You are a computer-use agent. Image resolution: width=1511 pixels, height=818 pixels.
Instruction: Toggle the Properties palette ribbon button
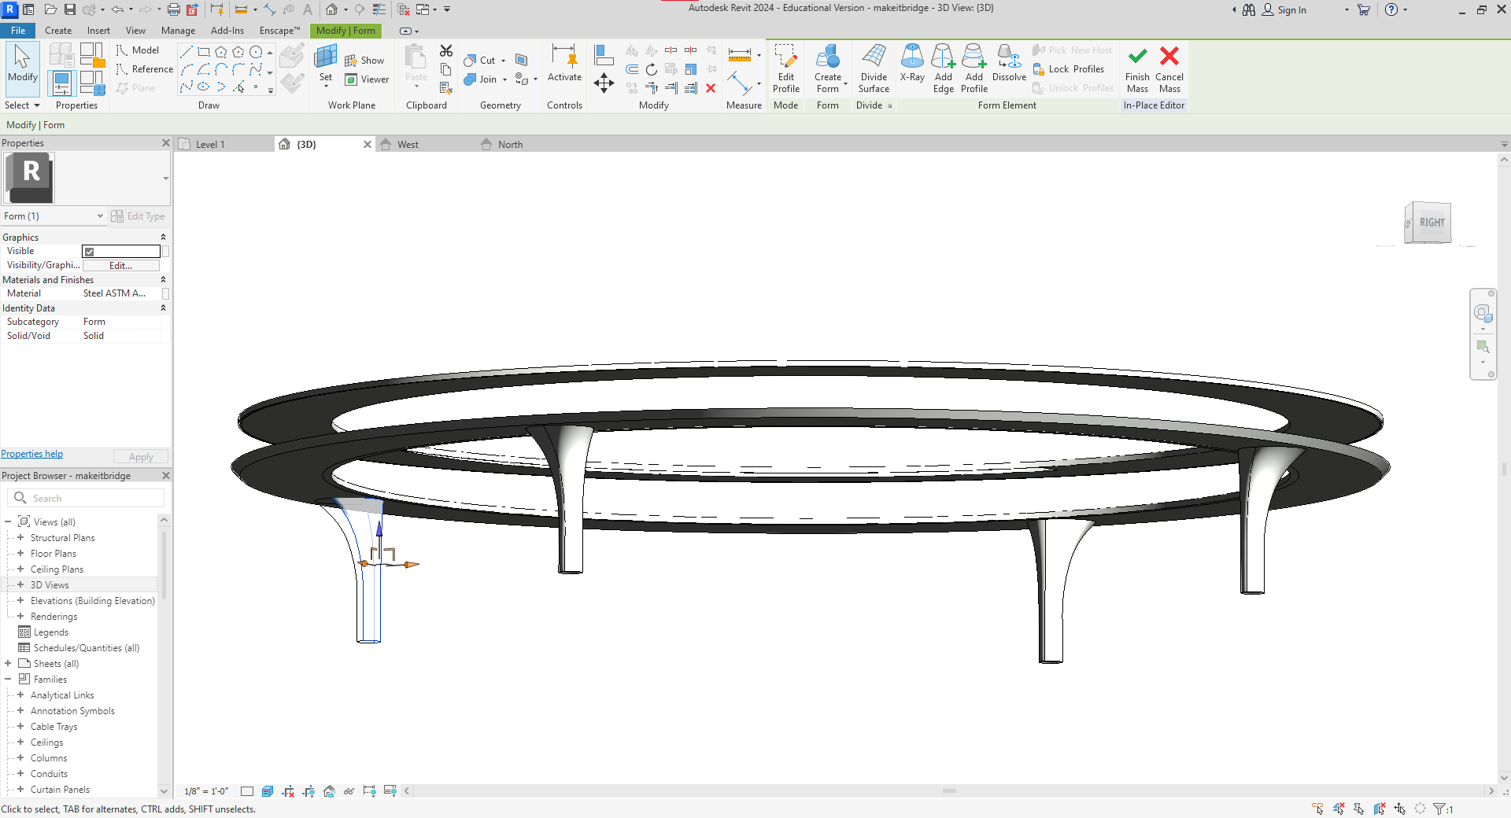pos(61,83)
